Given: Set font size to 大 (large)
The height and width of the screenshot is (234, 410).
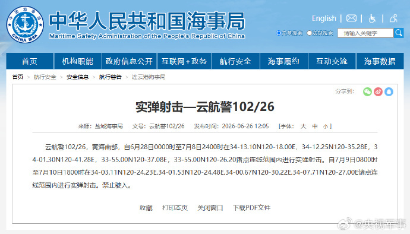Looking at the screenshot, I should pos(303,127).
